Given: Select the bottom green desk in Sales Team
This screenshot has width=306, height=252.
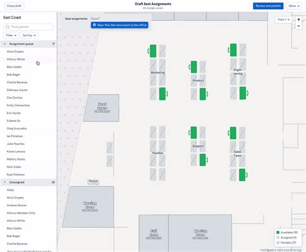Looking at the screenshot, I should pos(242,175).
